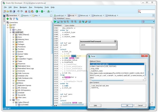The width and height of the screenshot is (158, 112).
Task: Click the red Cut scissors icon
Action: (x=26, y=11)
